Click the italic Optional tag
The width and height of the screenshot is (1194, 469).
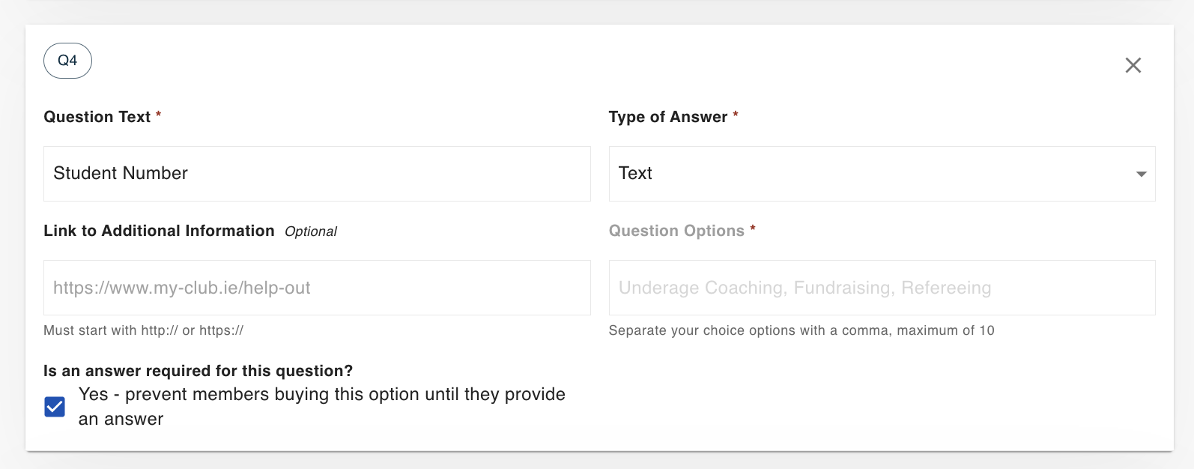click(x=311, y=232)
